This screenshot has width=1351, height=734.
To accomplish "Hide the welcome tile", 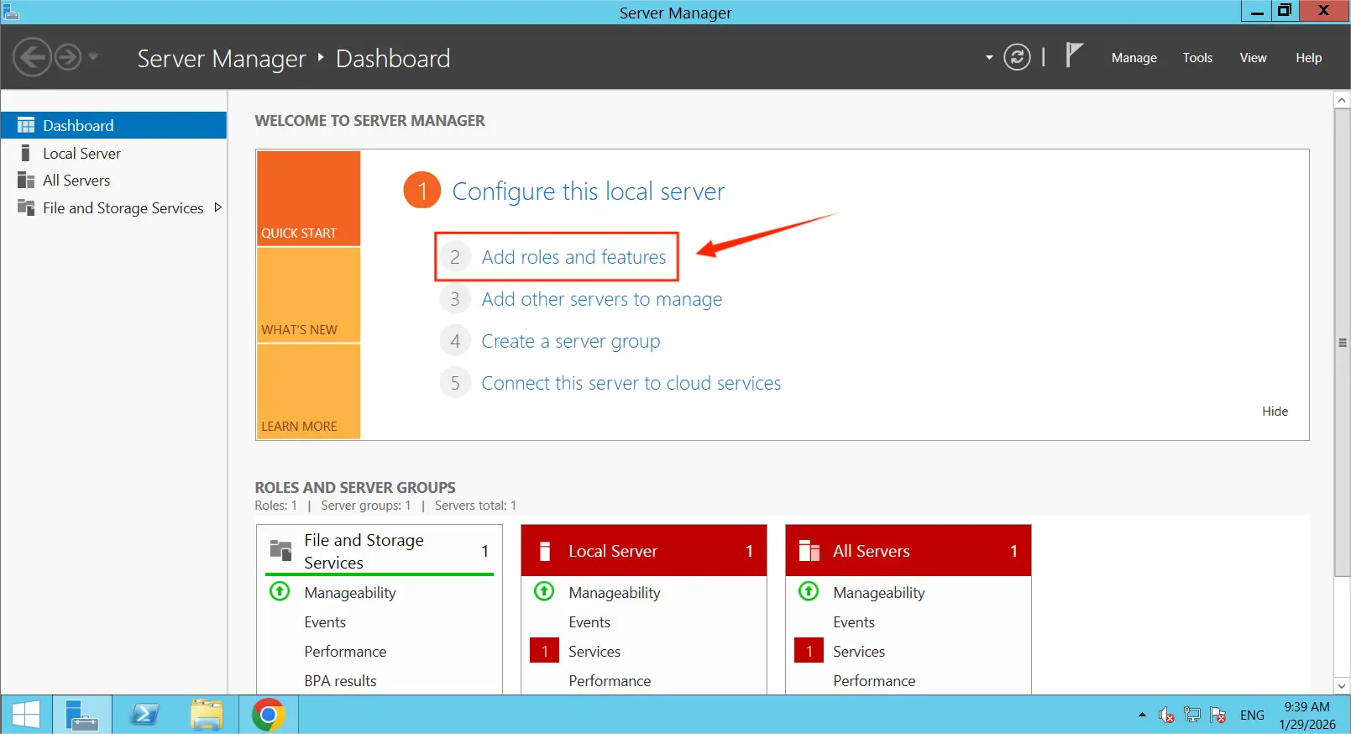I will (x=1275, y=412).
